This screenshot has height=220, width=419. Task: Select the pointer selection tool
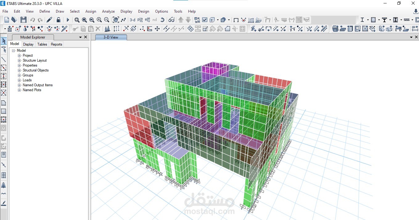coord(4,41)
